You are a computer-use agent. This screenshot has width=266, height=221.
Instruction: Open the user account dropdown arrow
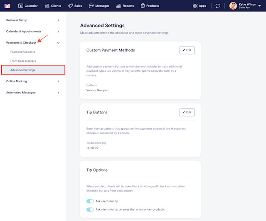pyautogui.click(x=259, y=6)
